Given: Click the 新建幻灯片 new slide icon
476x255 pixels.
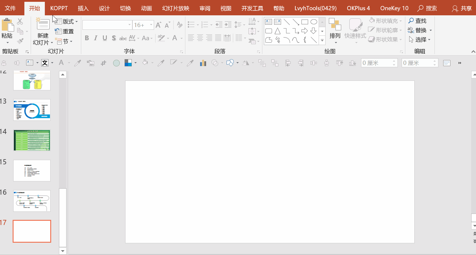Looking at the screenshot, I should click(x=43, y=25).
